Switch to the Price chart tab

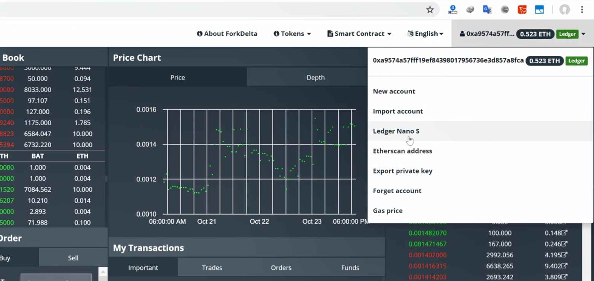coord(177,77)
